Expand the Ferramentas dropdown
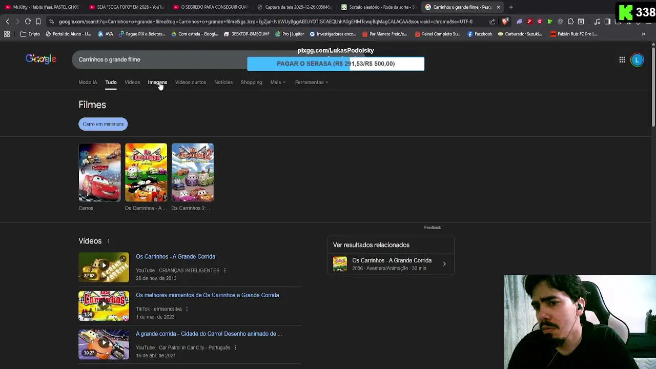 312,82
